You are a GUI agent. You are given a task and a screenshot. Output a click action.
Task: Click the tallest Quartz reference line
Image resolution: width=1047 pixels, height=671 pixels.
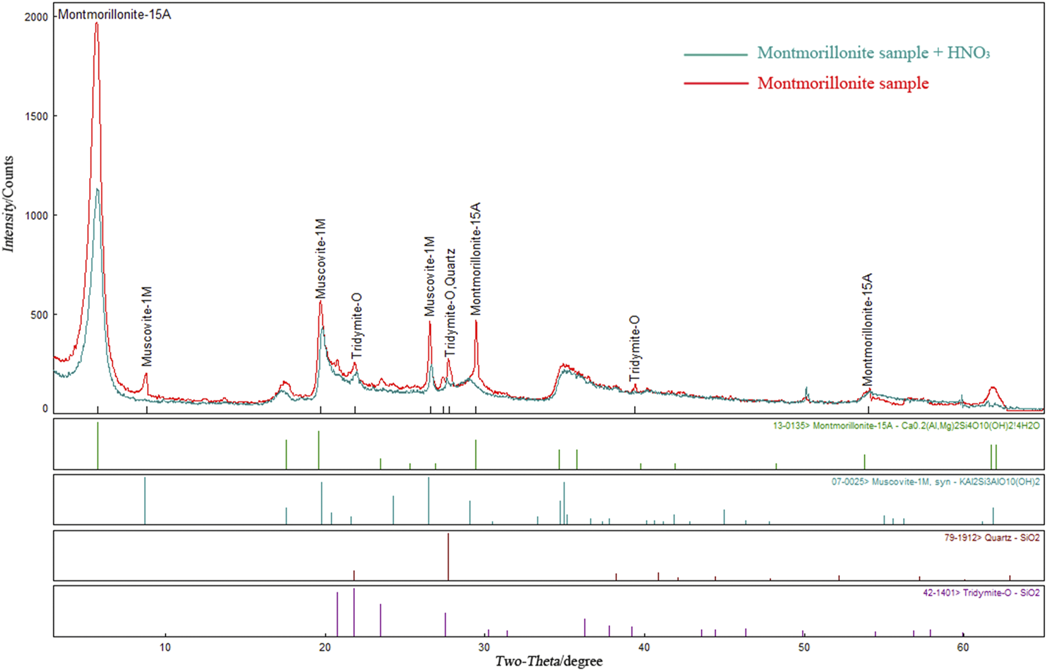point(448,556)
